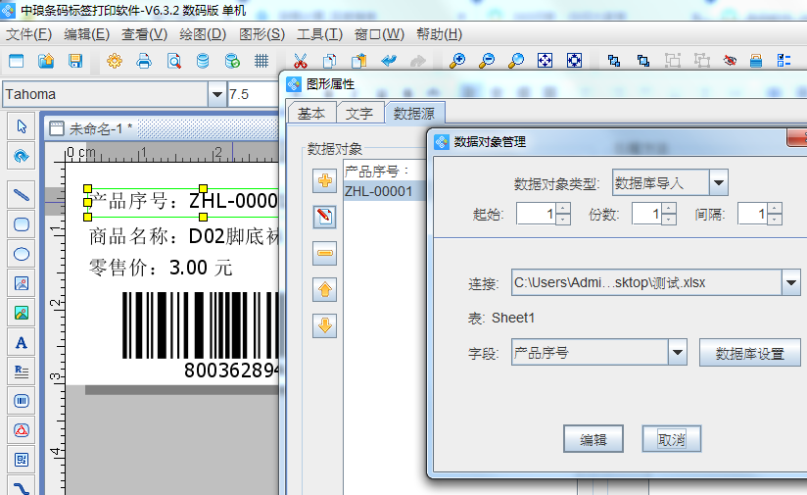Switch to the 文字 tab
Screen dimensions: 807x495
coord(359,114)
